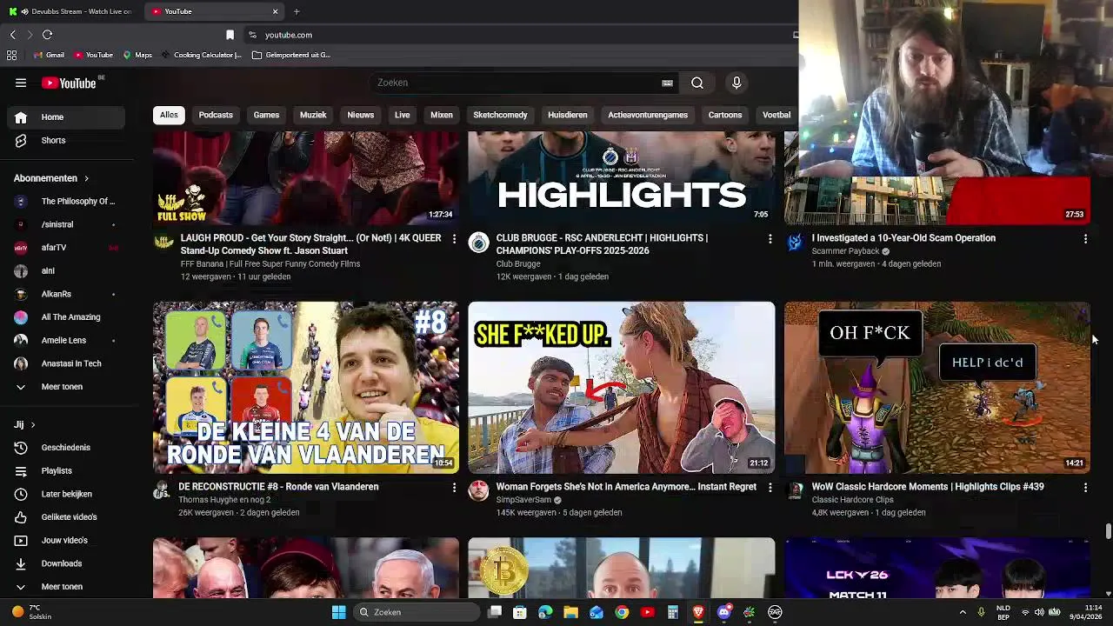1113x626 pixels.
Task: Select the Live filter chip
Action: coord(402,115)
